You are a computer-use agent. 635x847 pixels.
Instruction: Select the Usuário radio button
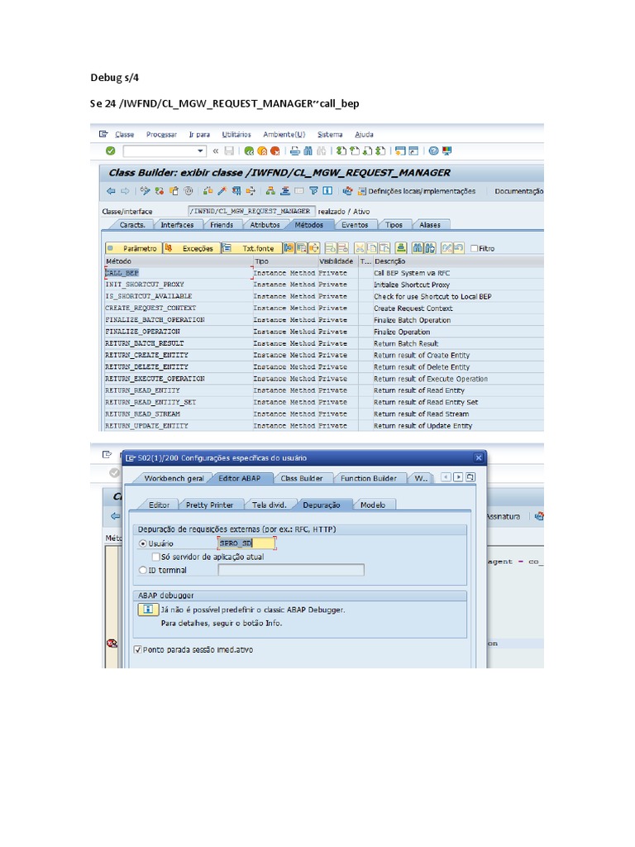143,543
